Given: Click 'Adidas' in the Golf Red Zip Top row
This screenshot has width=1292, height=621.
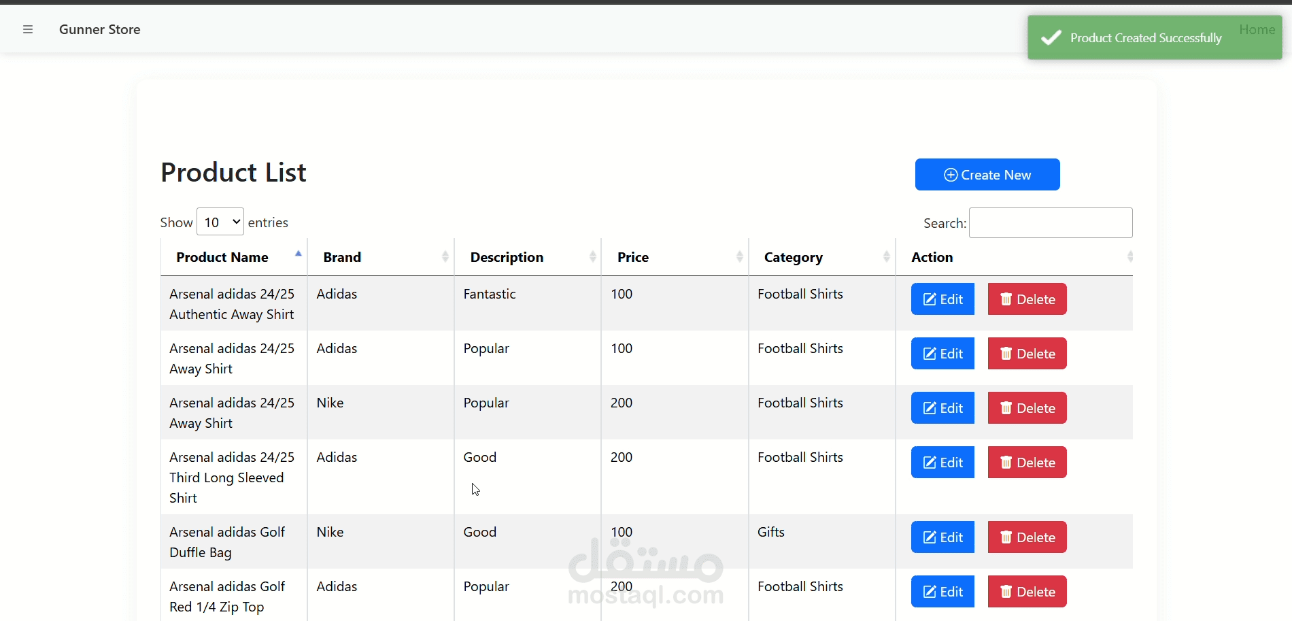Looking at the screenshot, I should click(337, 586).
